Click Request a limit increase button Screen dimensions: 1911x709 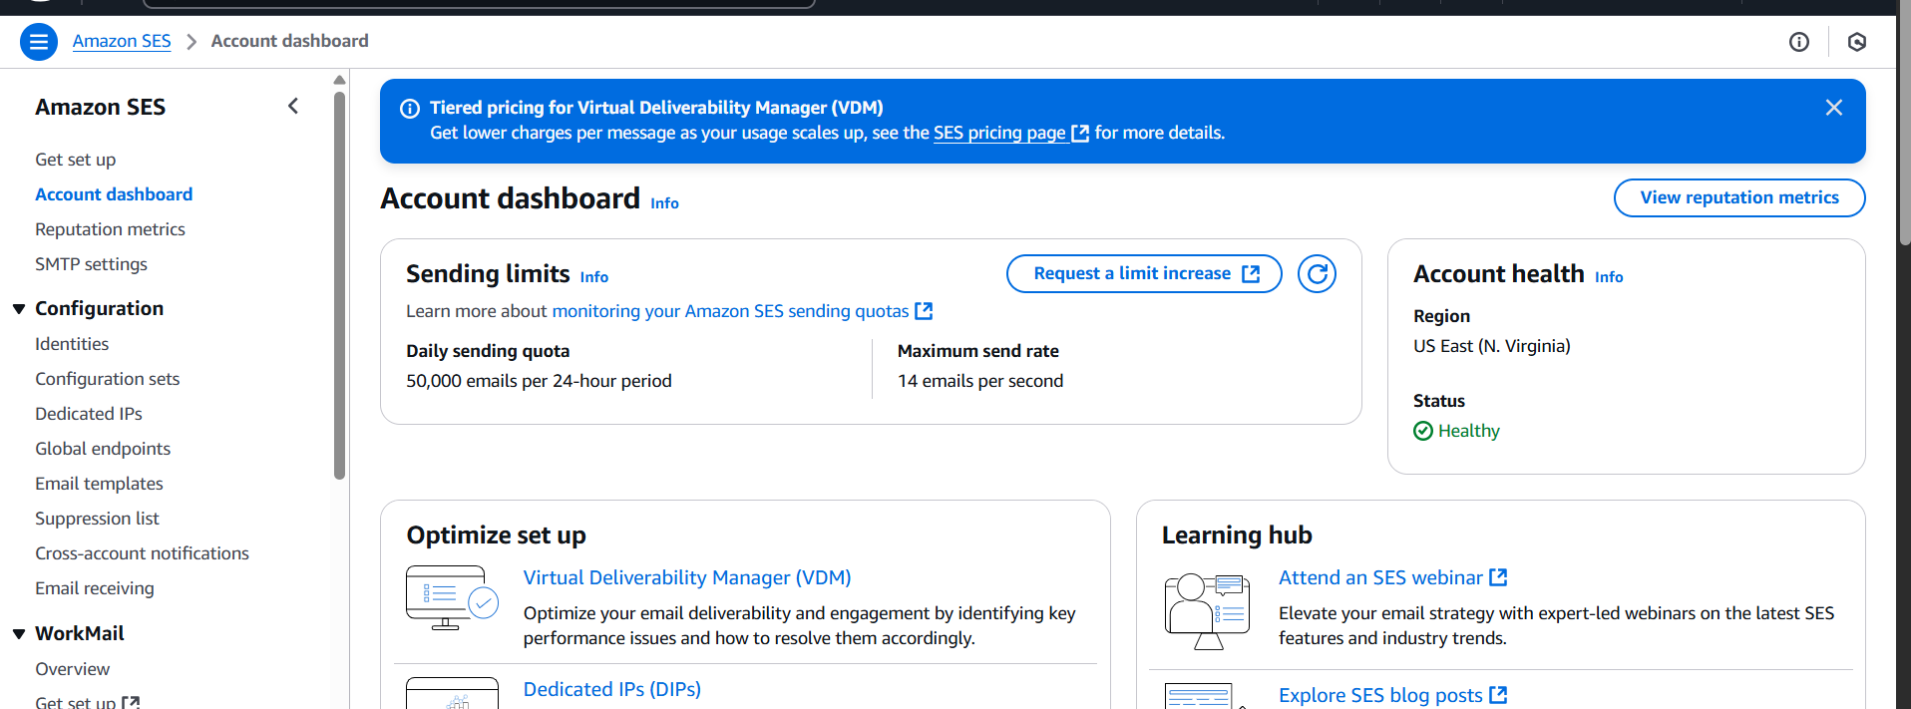point(1144,273)
